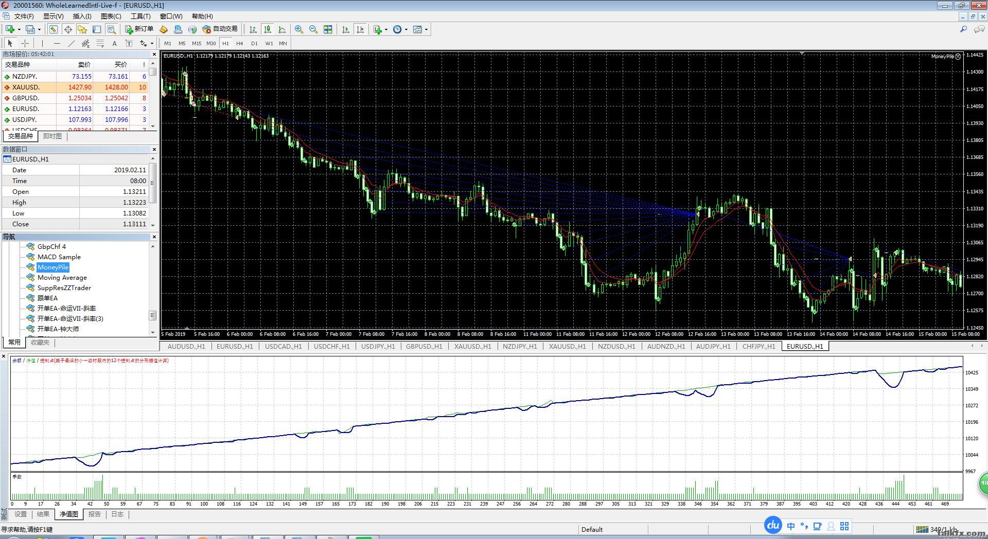Select the equidistant channel tool
The height and width of the screenshot is (539, 988).
(x=85, y=43)
